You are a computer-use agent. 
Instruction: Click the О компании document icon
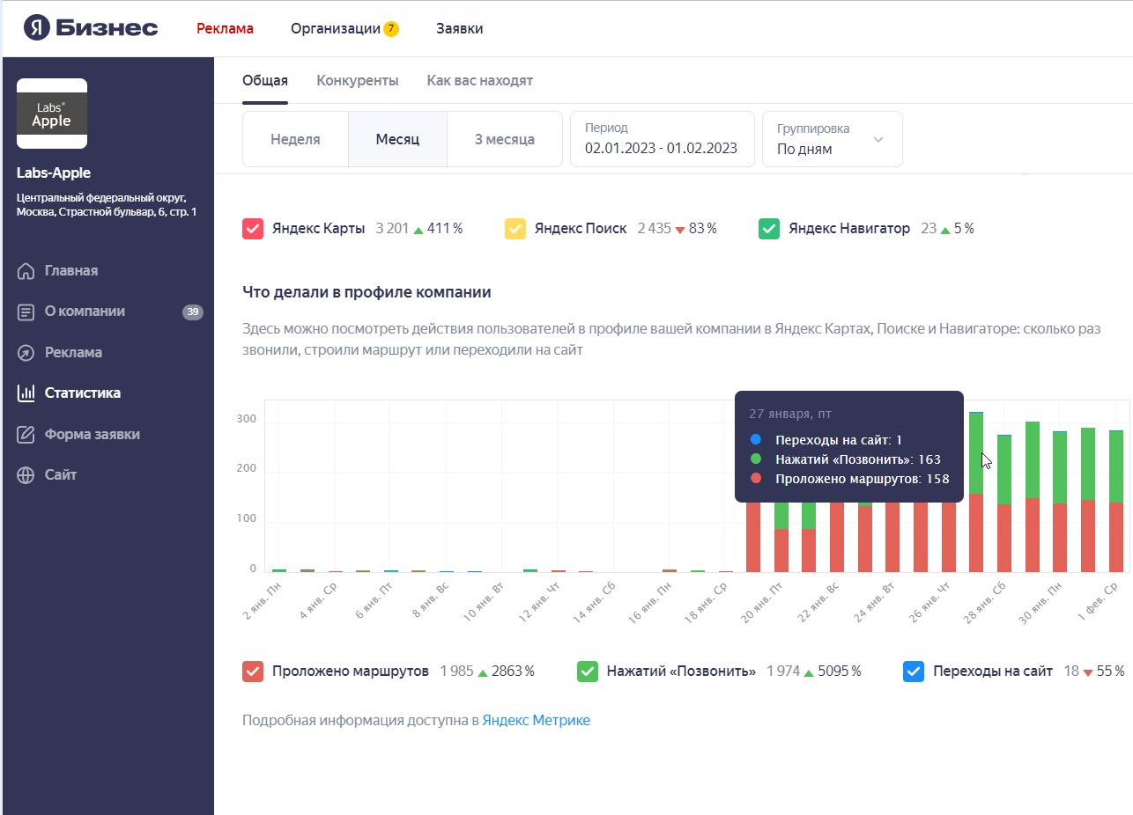[26, 312]
